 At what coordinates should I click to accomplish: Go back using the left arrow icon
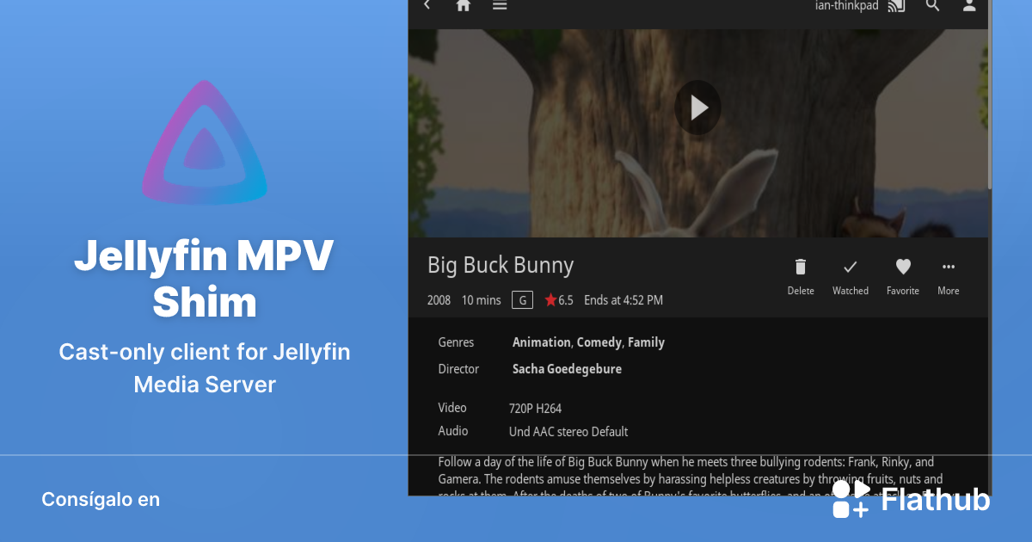pos(427,5)
